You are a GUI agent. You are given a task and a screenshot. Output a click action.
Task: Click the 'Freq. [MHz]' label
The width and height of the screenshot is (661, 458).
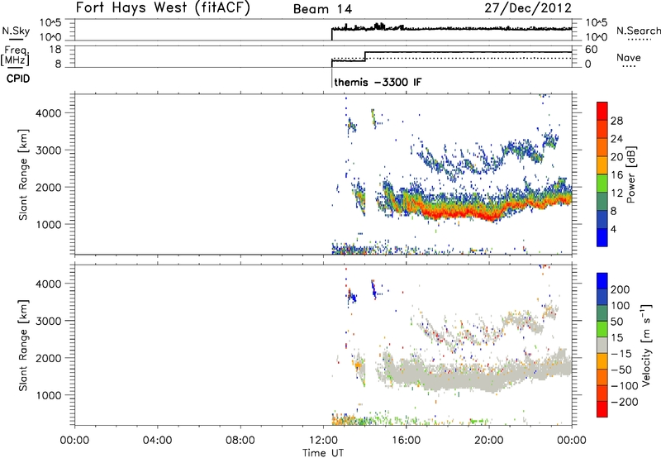click(16, 56)
